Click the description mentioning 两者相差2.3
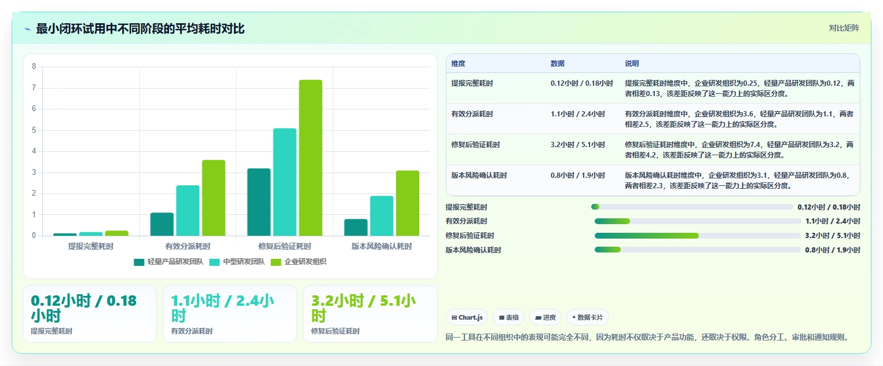Screen dimensions: 883x366 (x=739, y=181)
